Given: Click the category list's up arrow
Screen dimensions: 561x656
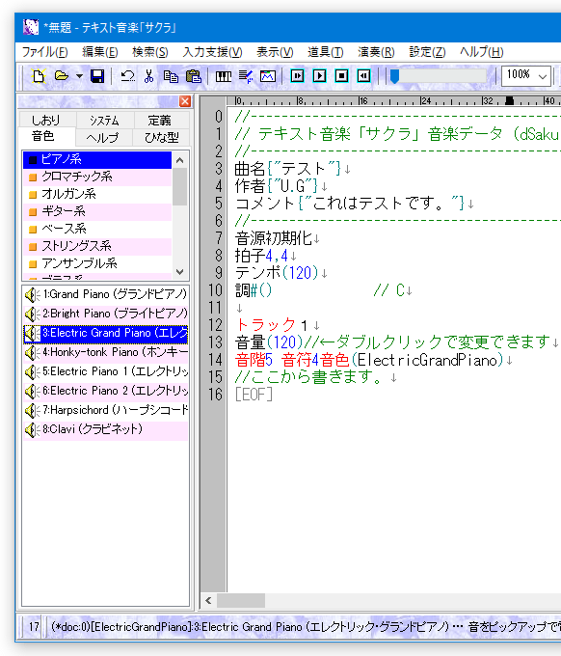Looking at the screenshot, I should point(179,160).
